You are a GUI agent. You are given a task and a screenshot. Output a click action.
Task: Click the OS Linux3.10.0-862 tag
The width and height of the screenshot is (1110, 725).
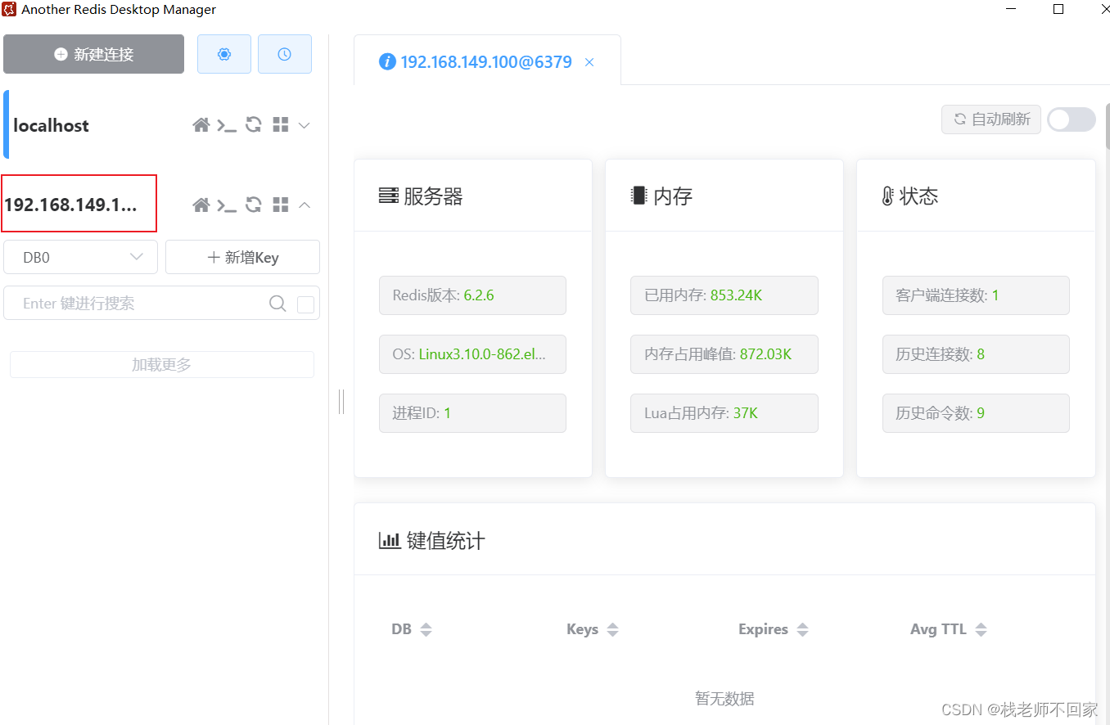472,354
